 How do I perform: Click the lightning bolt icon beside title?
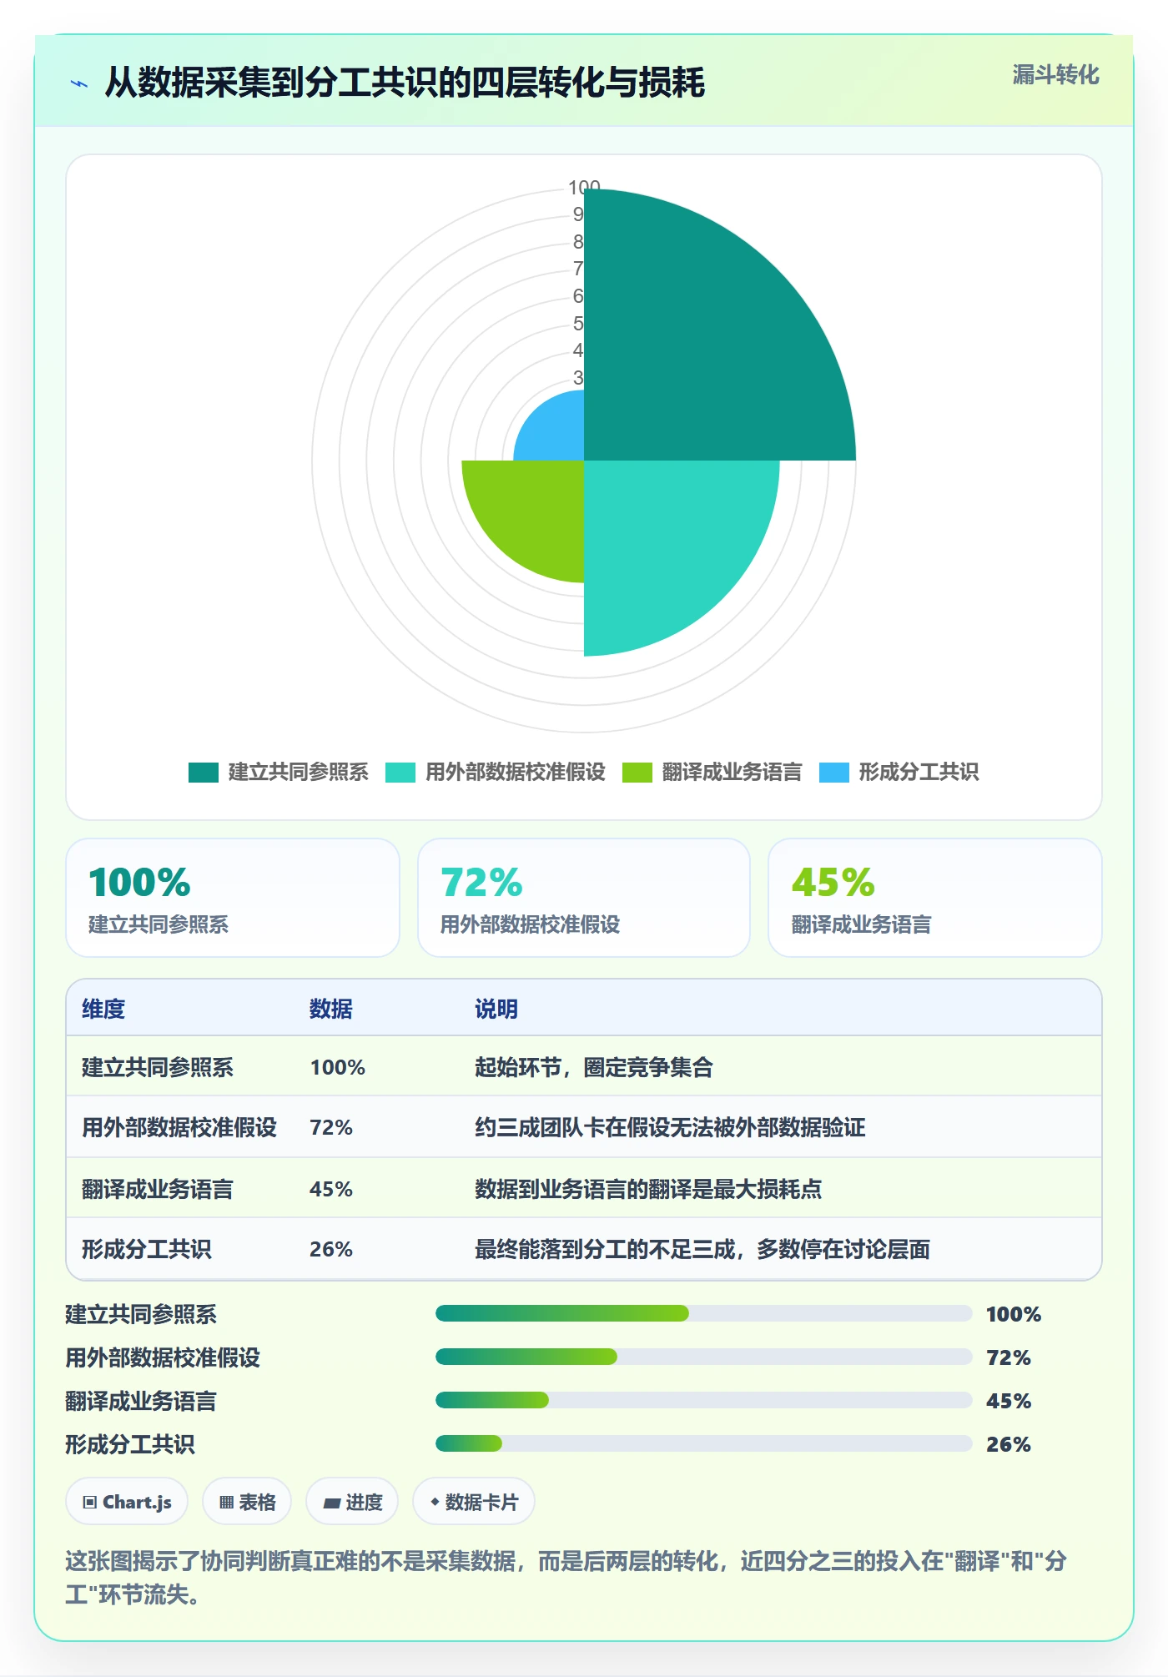pos(79,83)
